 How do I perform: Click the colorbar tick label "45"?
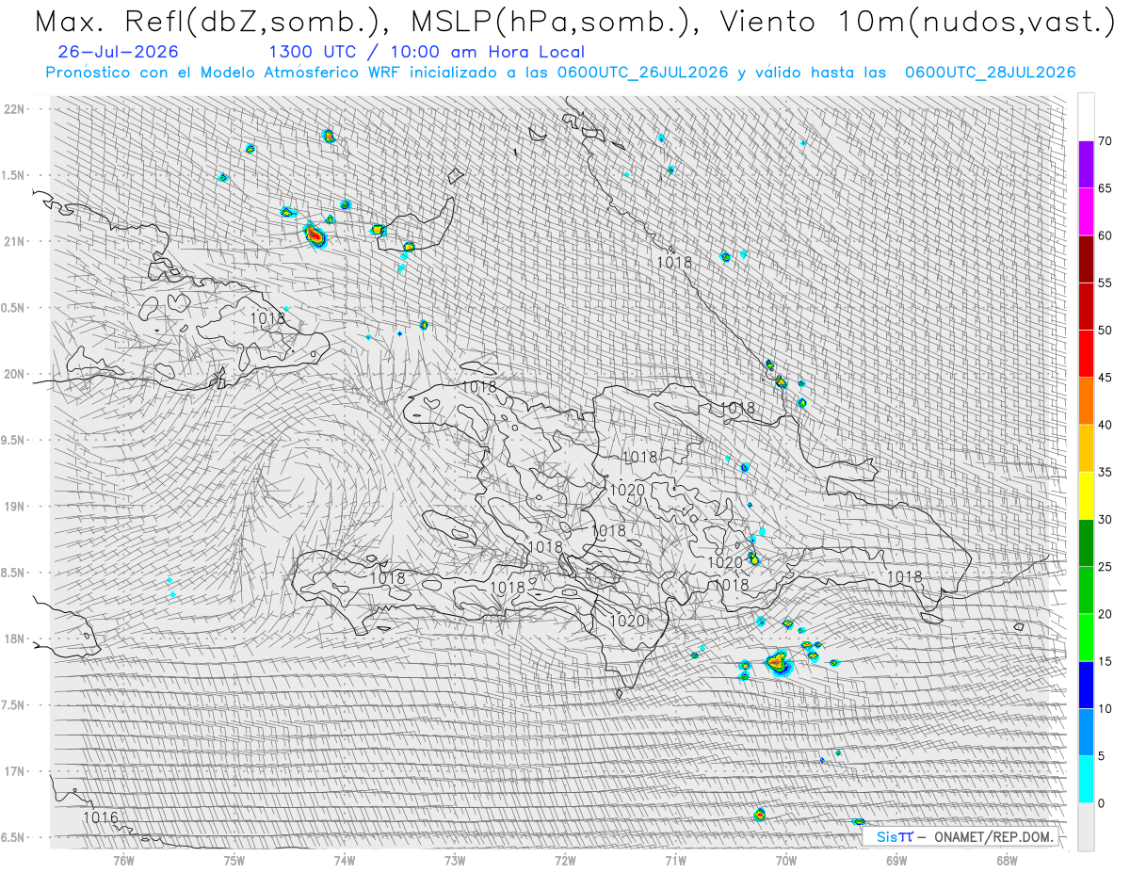(x=1106, y=378)
